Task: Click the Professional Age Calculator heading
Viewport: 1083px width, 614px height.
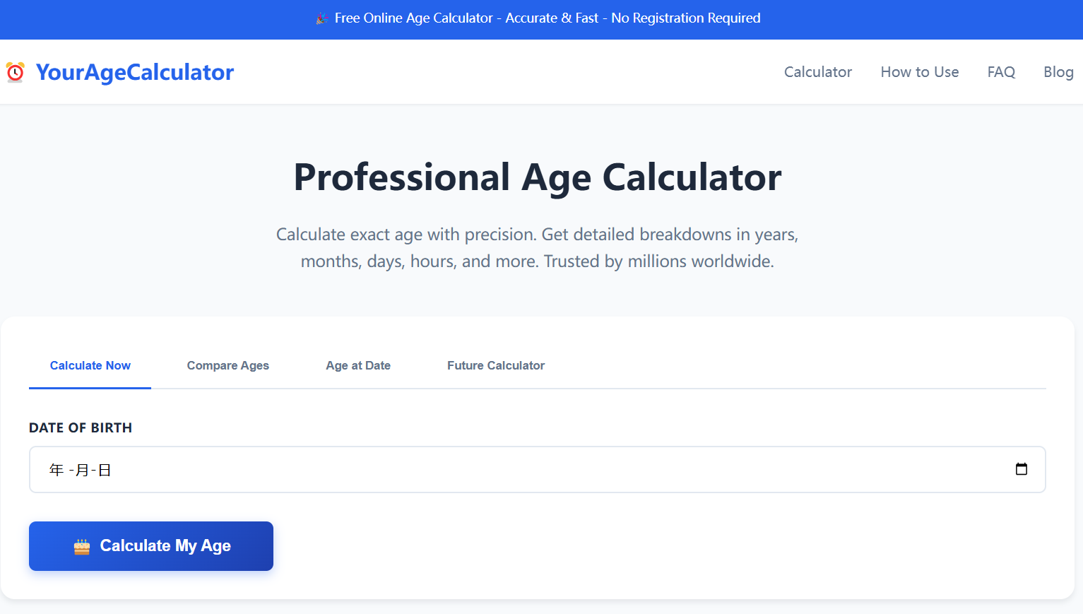Action: (537, 177)
